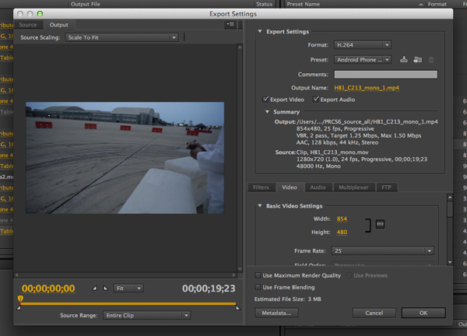
Task: Click the Import Preset icon
Action: click(x=417, y=59)
